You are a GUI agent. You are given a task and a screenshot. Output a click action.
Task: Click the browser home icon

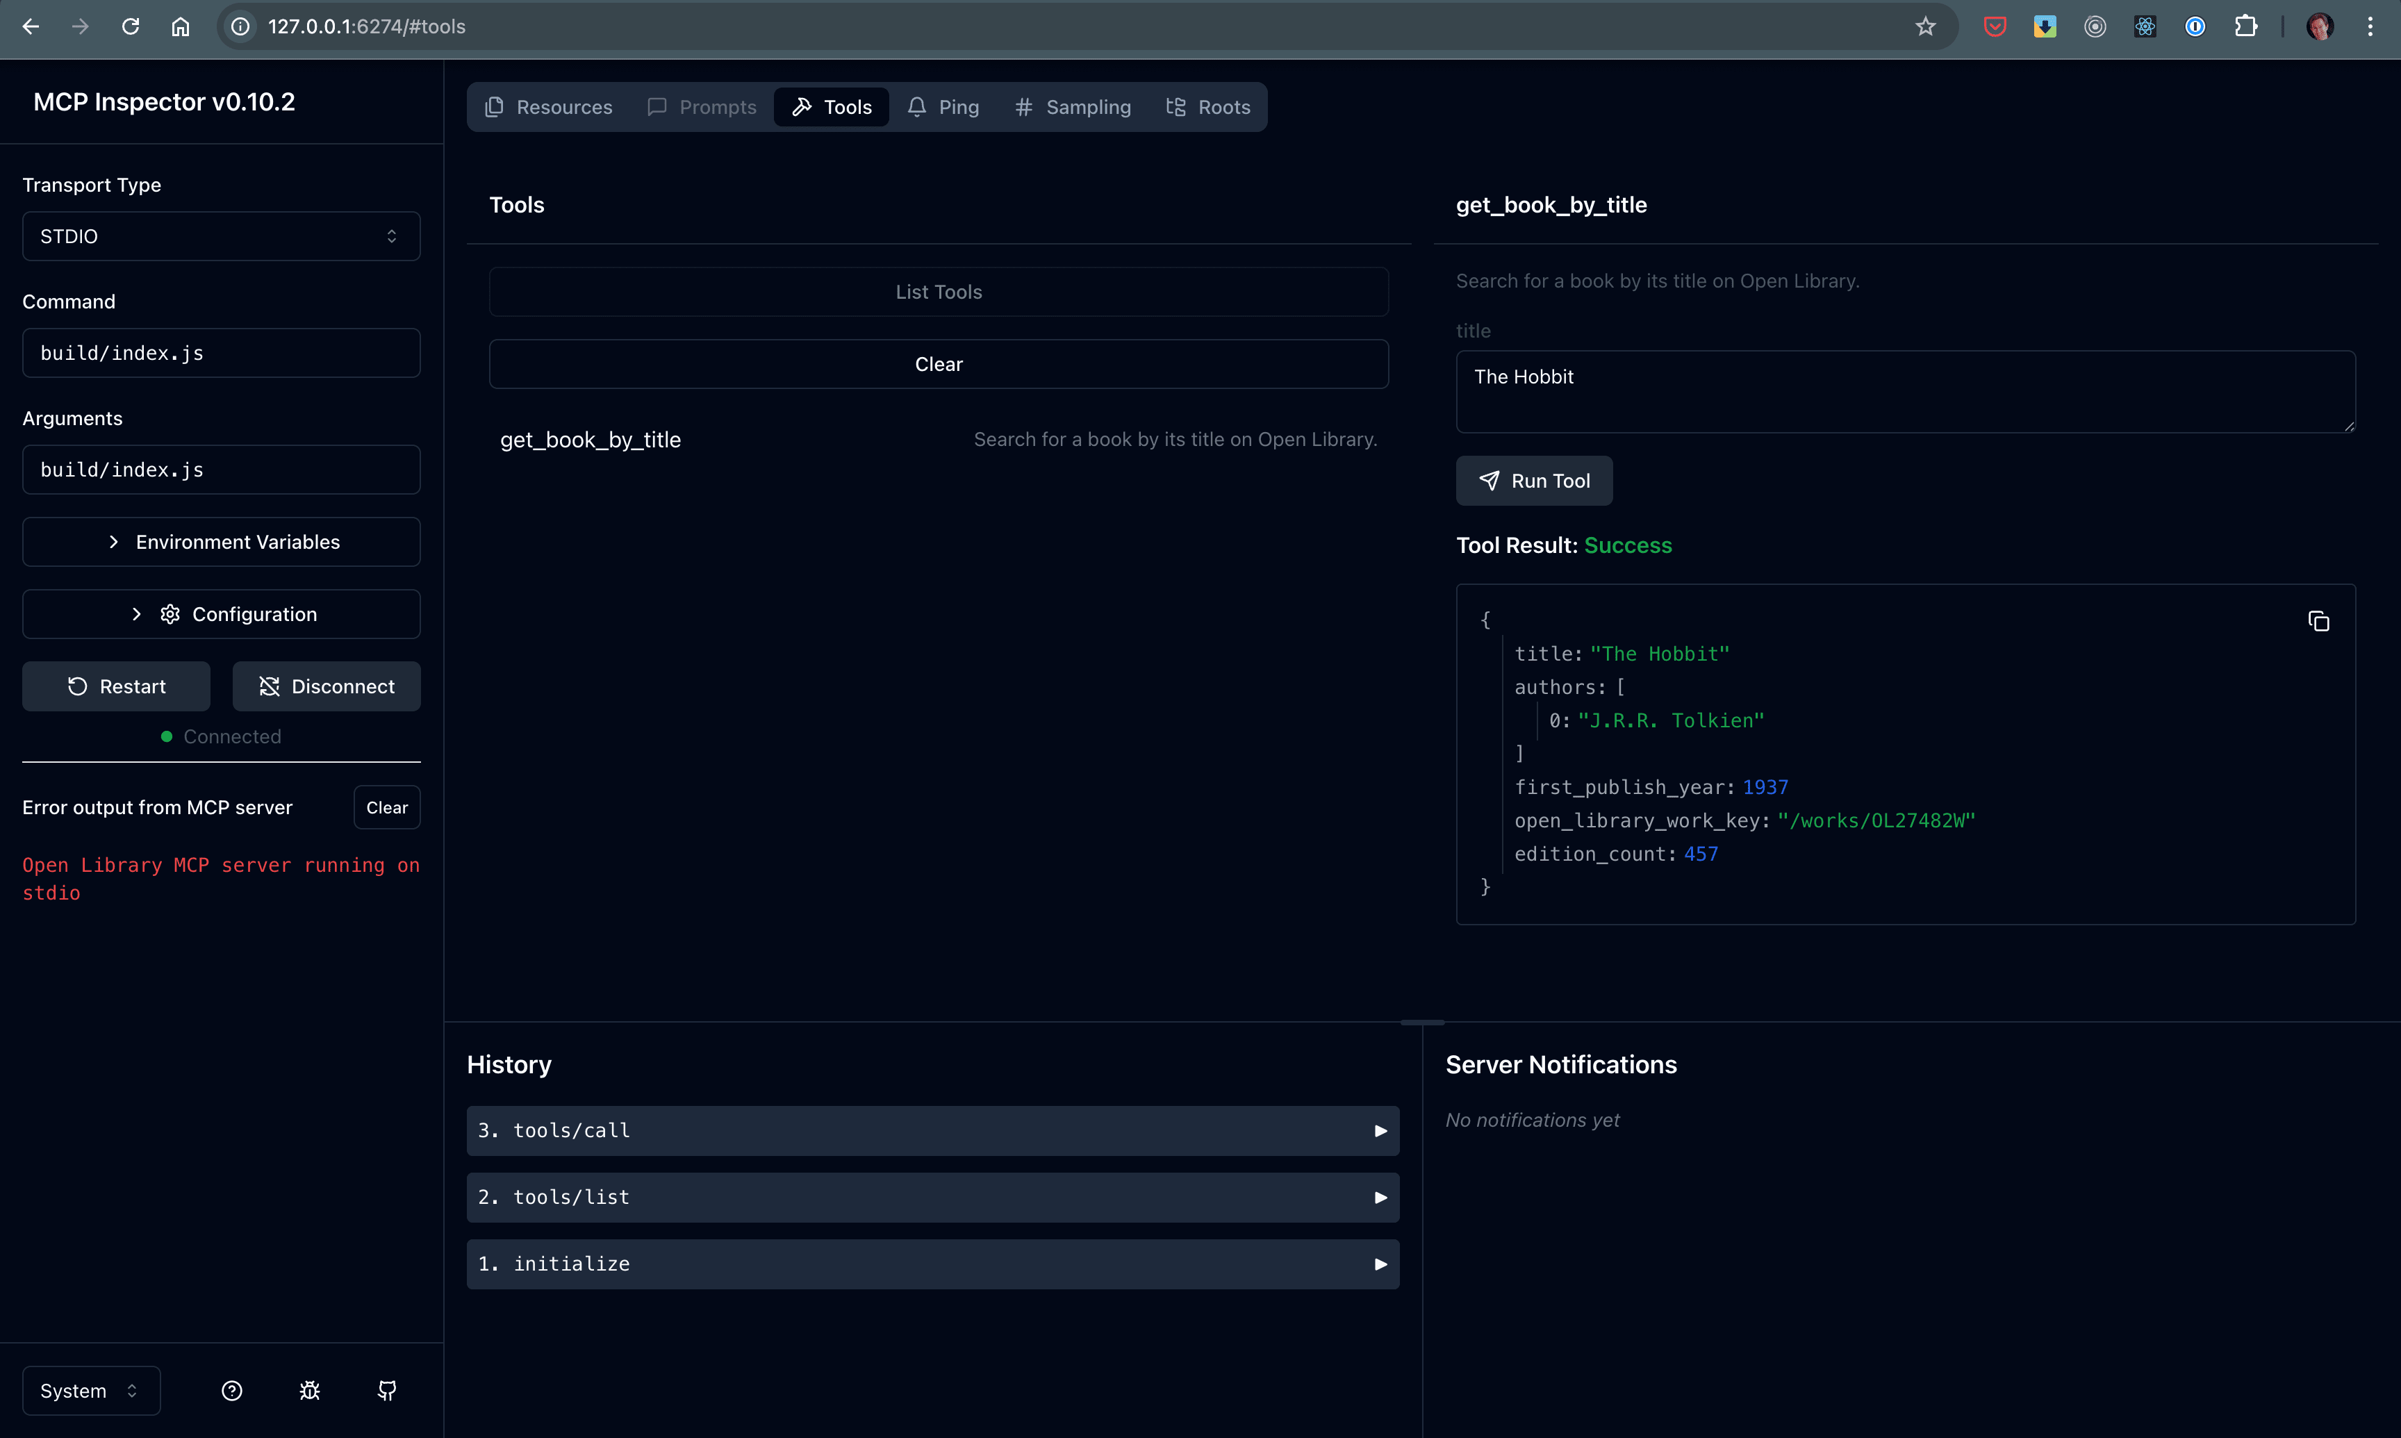tap(180, 26)
